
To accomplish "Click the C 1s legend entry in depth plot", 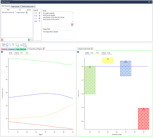I will (x=98, y=53).
